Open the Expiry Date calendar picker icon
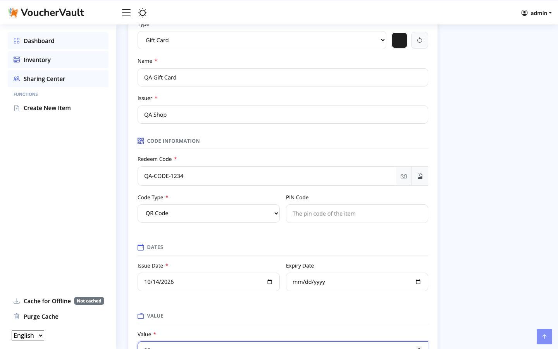This screenshot has width=558, height=349. tap(418, 282)
